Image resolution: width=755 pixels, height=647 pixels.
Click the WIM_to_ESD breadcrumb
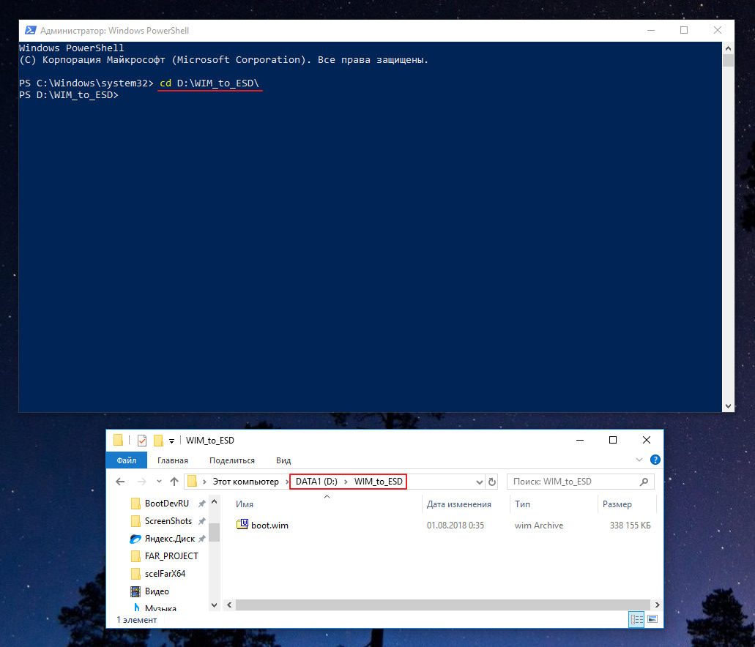tap(379, 482)
